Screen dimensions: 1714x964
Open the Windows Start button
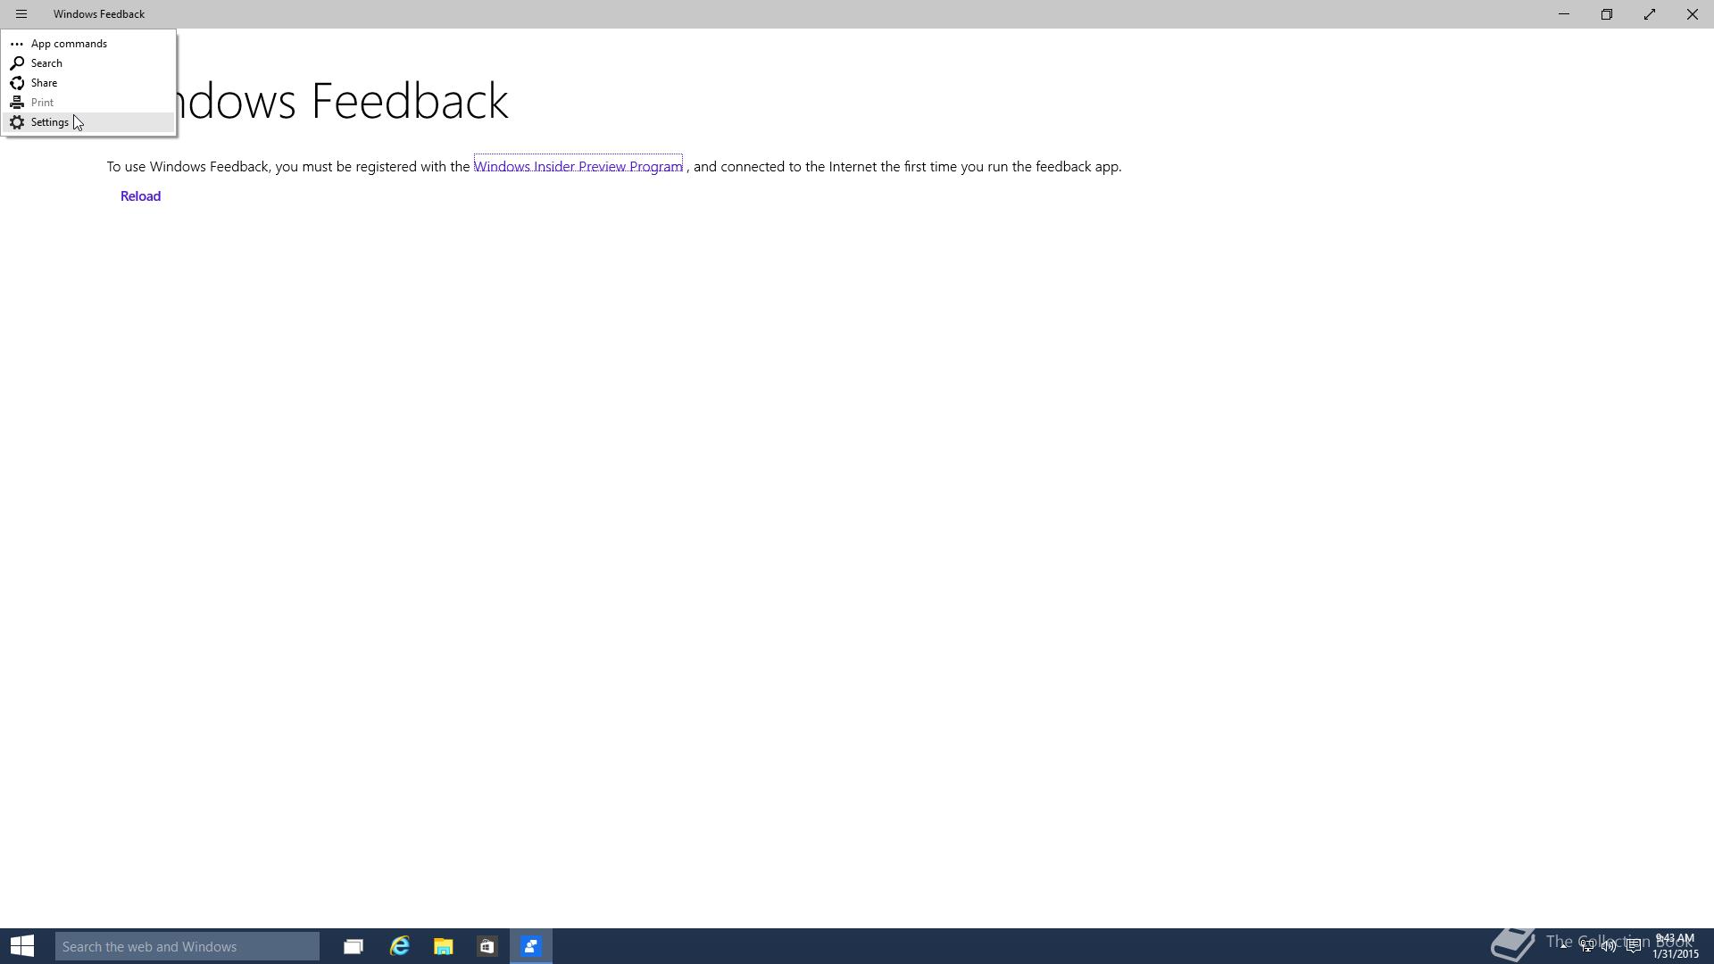[x=22, y=946]
